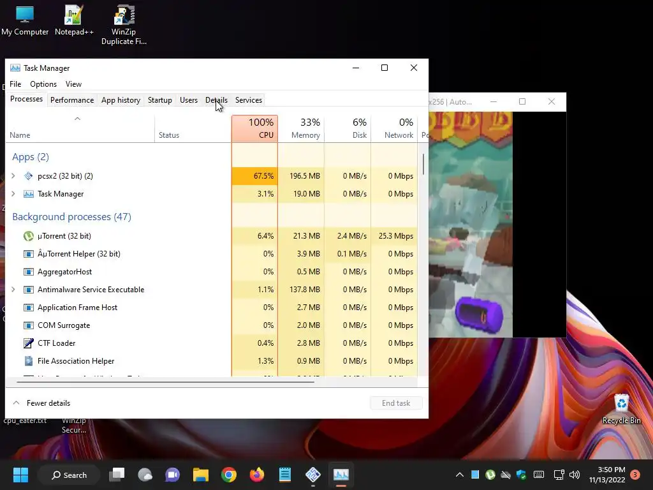This screenshot has height=490, width=653.
Task: Switch to the Startup tab
Action: pos(160,100)
